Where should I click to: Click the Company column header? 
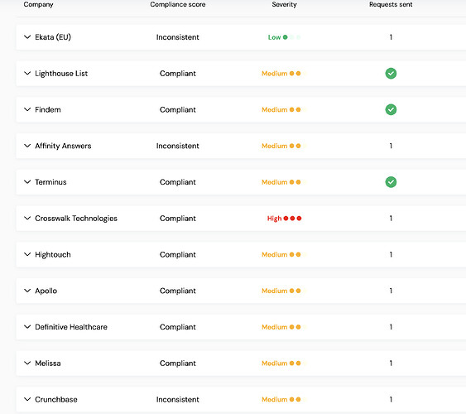coord(38,4)
